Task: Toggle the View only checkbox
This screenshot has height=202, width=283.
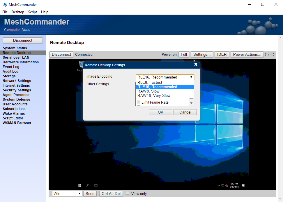Action: [x=128, y=193]
